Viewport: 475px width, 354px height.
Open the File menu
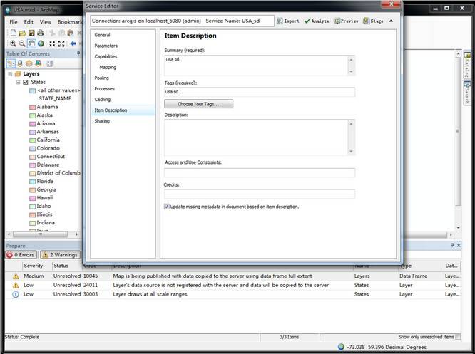(x=14, y=22)
